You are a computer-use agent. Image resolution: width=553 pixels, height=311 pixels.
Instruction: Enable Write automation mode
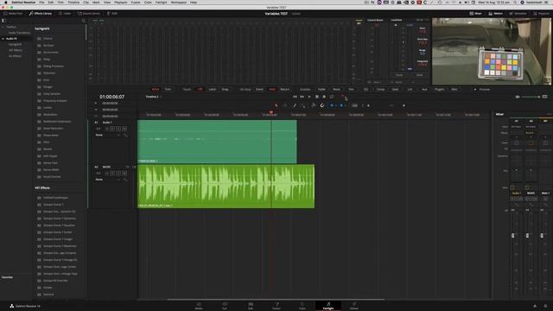pos(156,89)
